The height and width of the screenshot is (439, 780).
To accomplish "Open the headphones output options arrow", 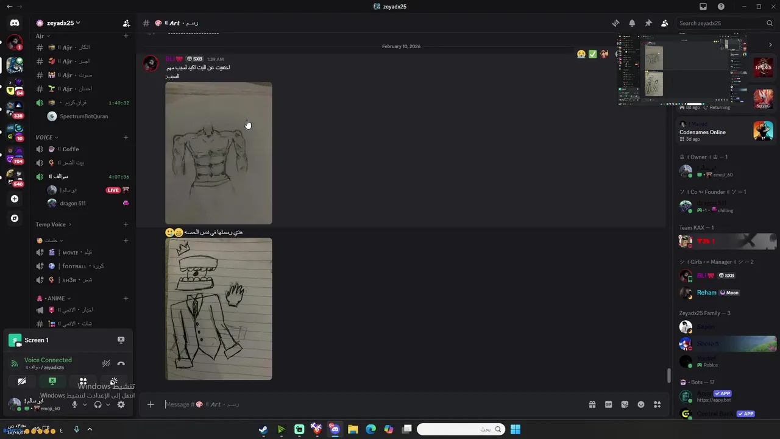I will tap(108, 404).
